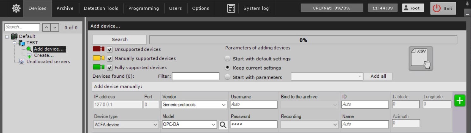Select Start with default settings option
Screen dimensions: 471x133
pyautogui.click(x=228, y=59)
